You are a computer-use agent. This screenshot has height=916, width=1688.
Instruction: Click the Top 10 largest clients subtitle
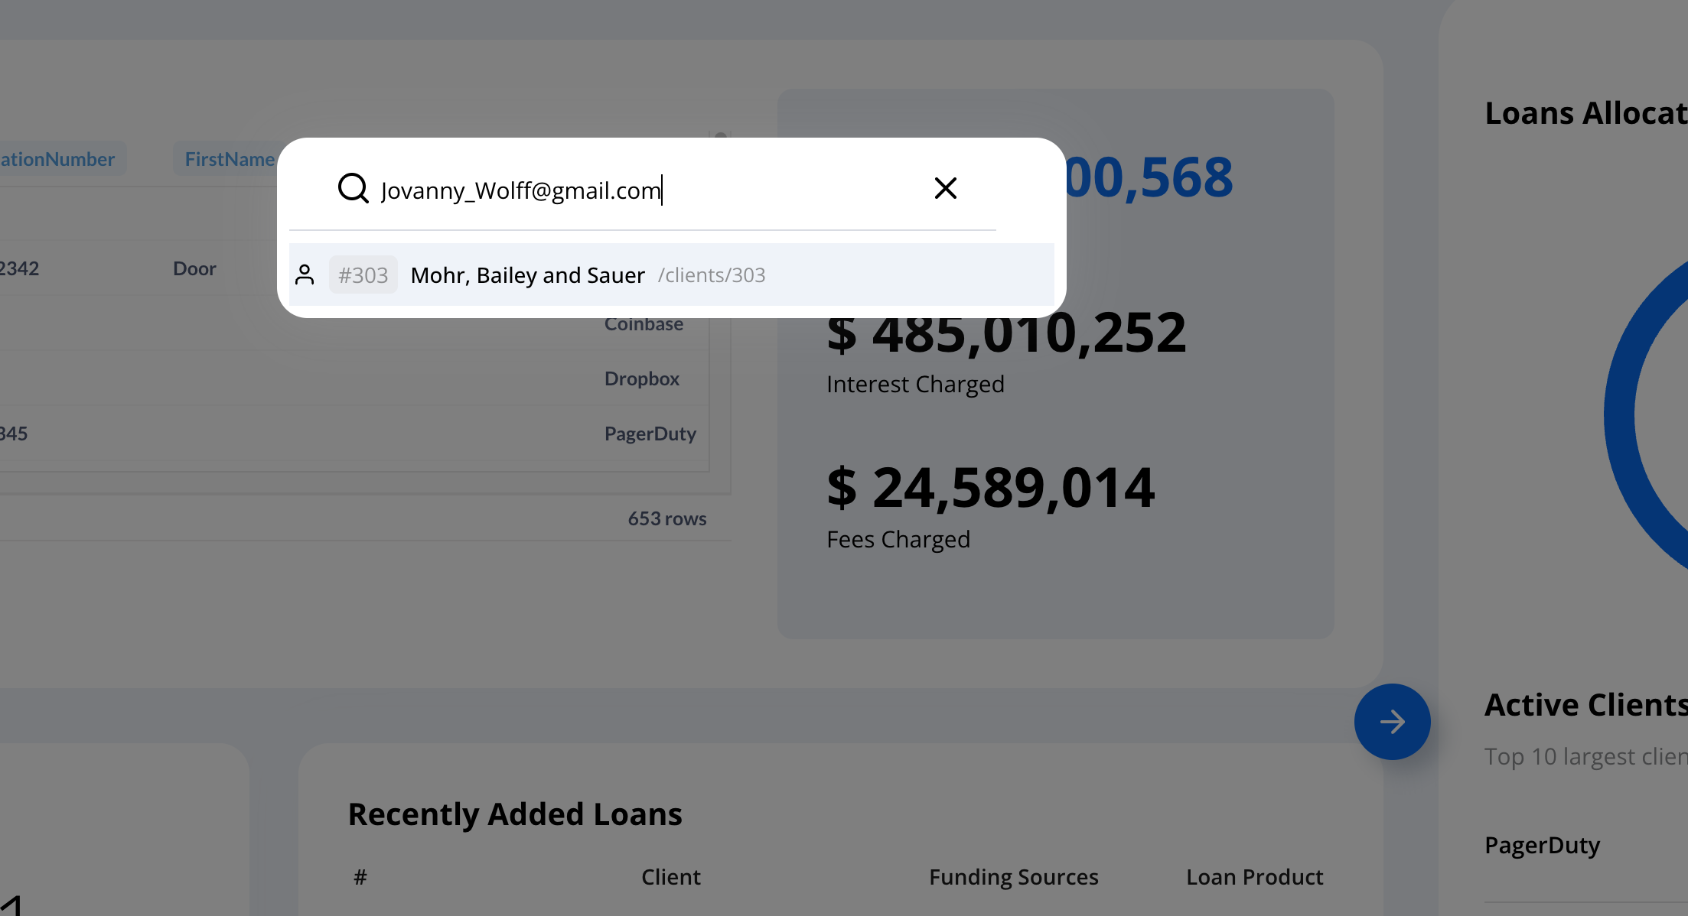click(x=1586, y=756)
